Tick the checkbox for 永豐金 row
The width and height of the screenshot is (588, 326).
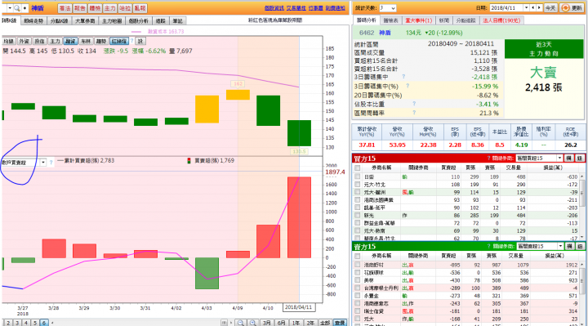click(358, 296)
